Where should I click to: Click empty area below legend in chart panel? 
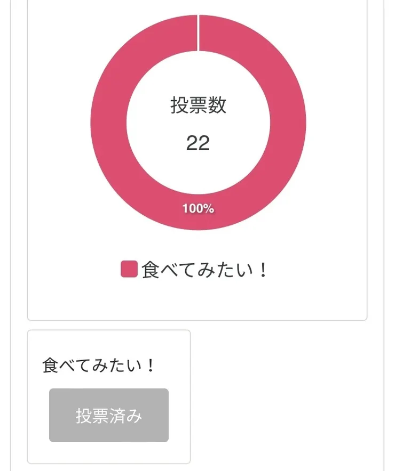click(x=197, y=301)
